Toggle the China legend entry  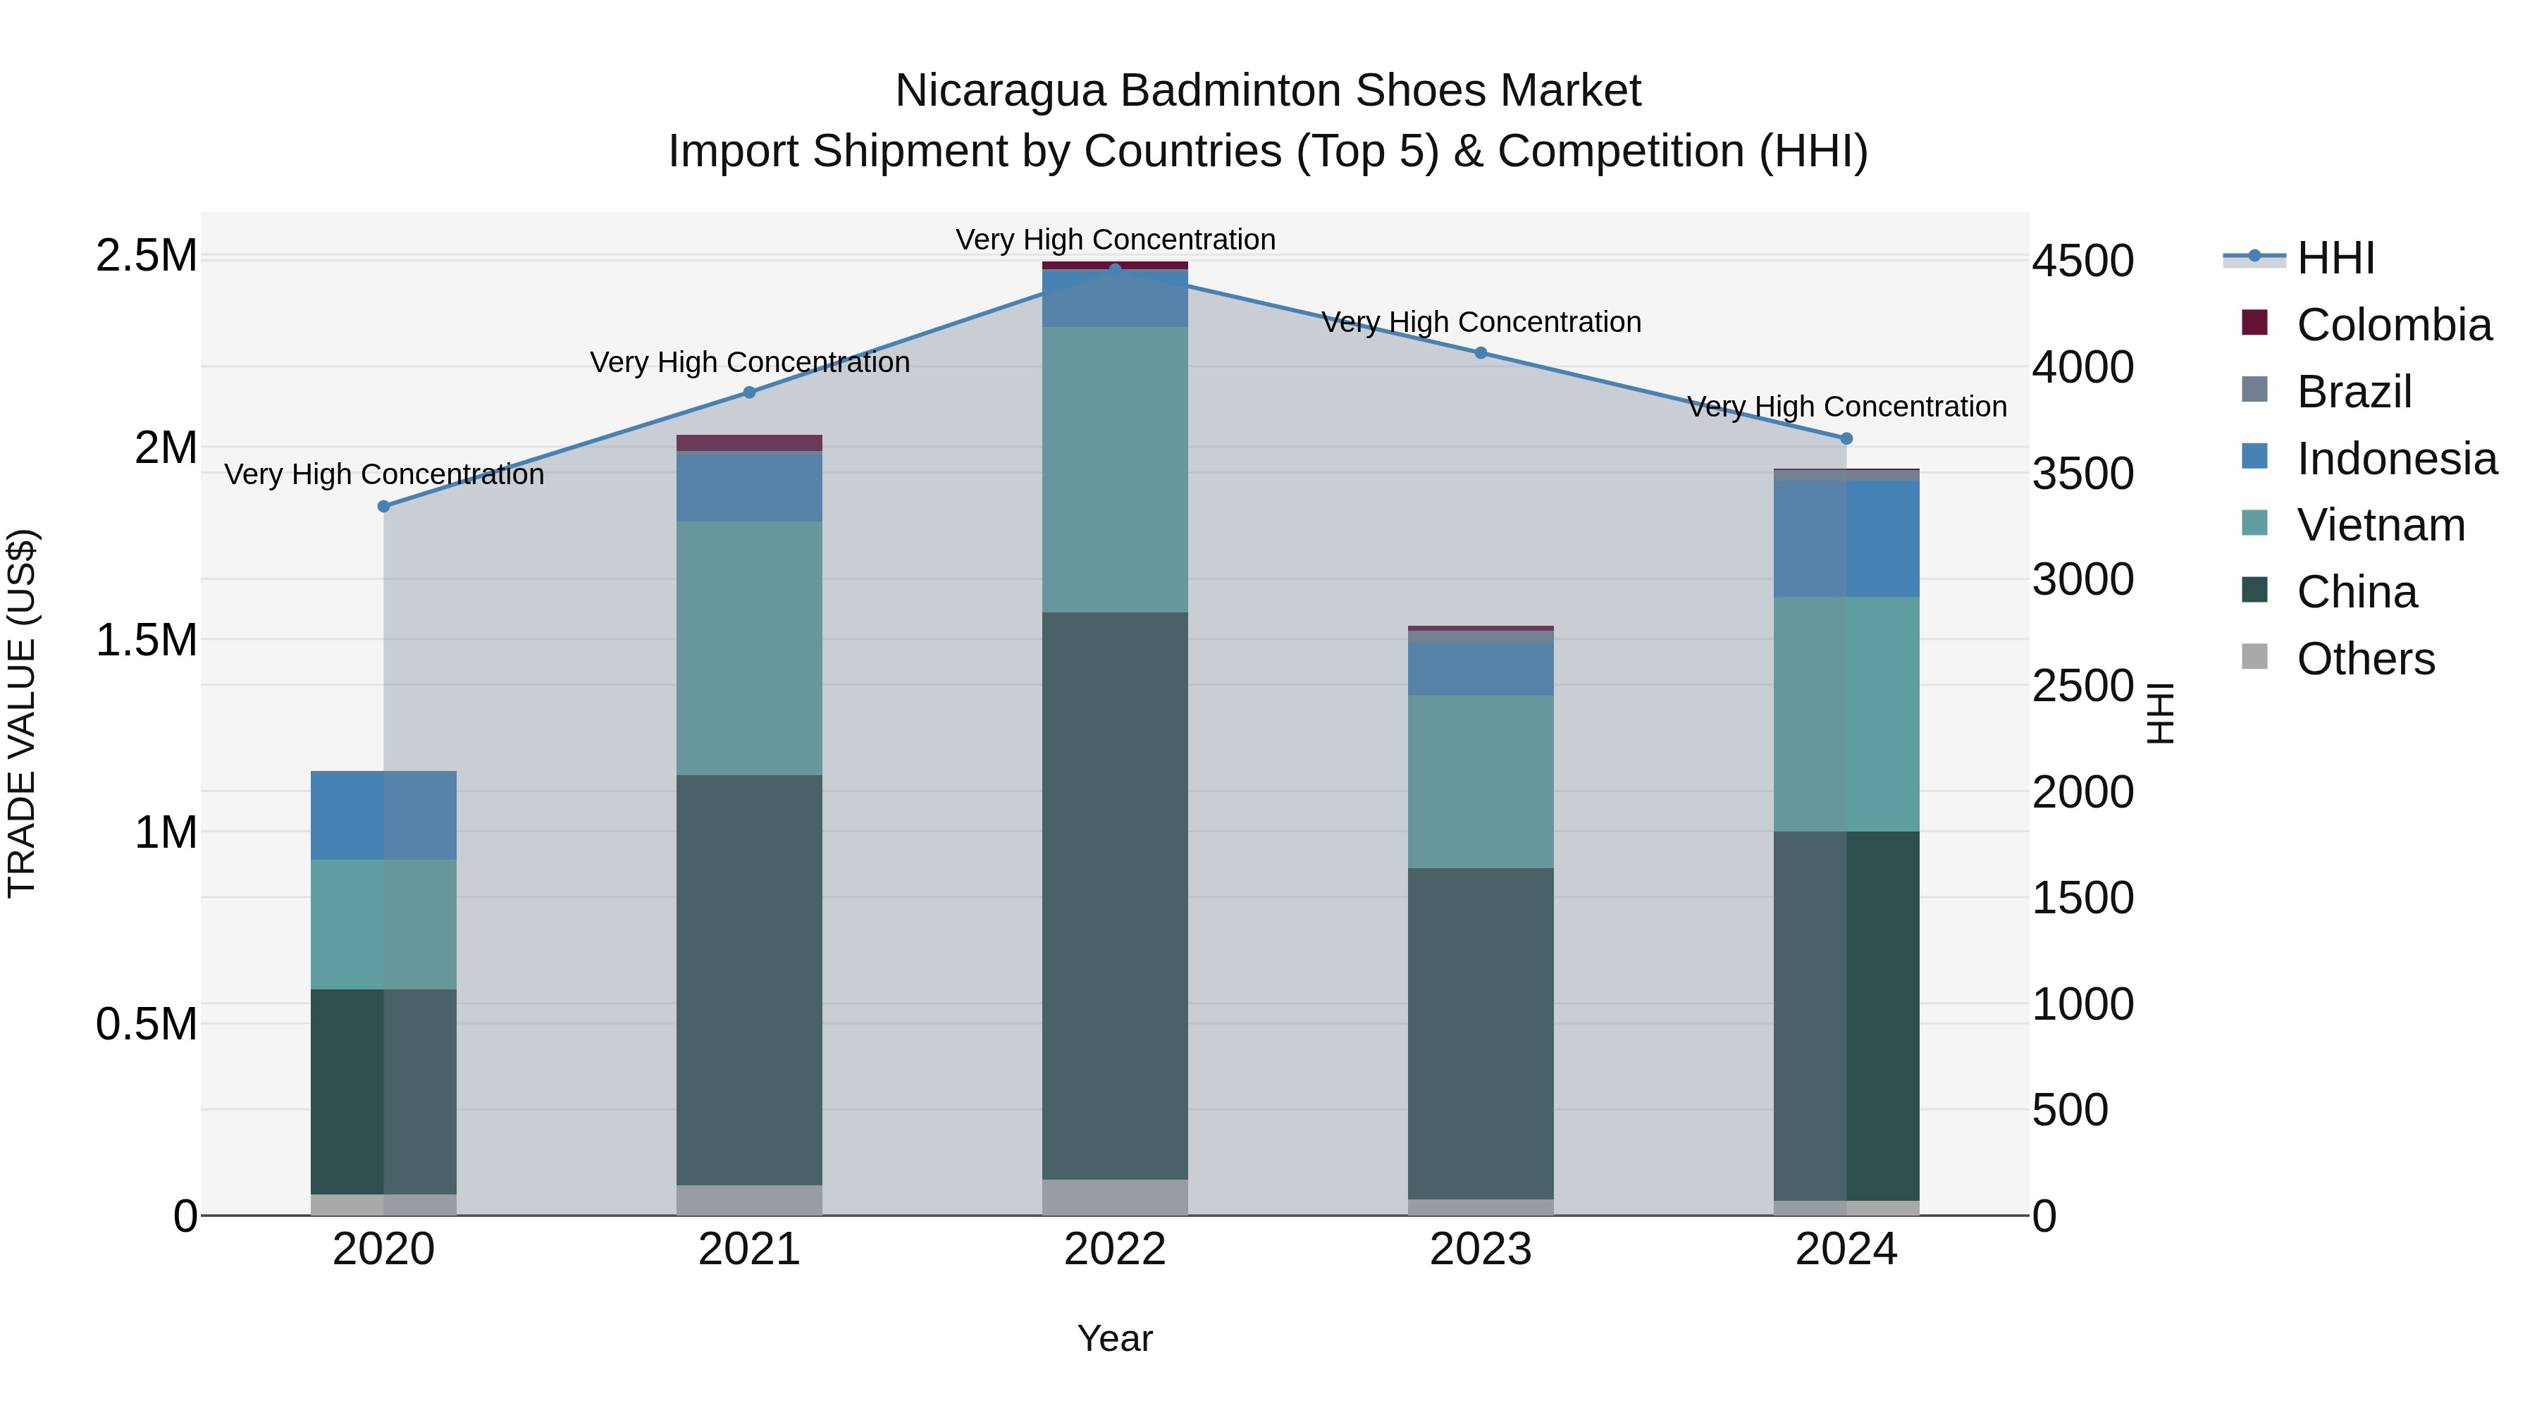click(2329, 591)
